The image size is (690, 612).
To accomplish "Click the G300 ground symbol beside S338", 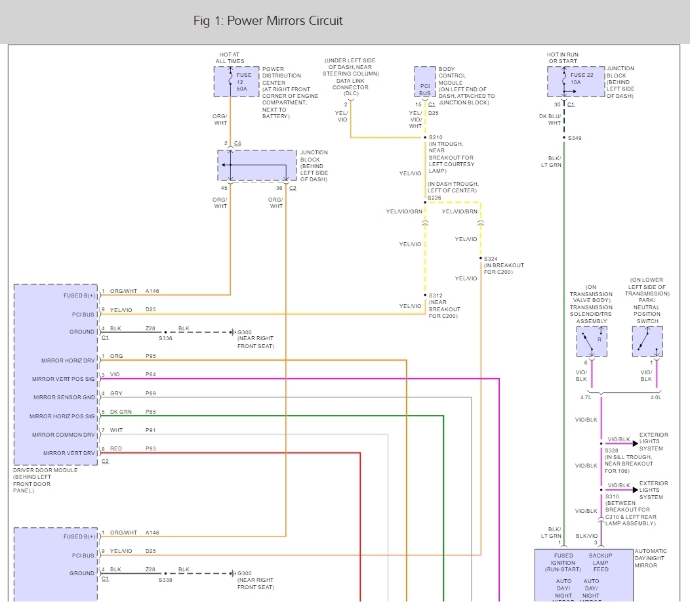I will pos(232,574).
